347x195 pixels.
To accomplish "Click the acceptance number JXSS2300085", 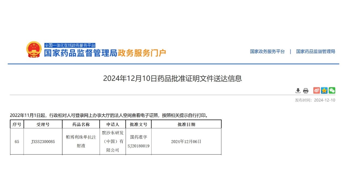I will (43, 141).
